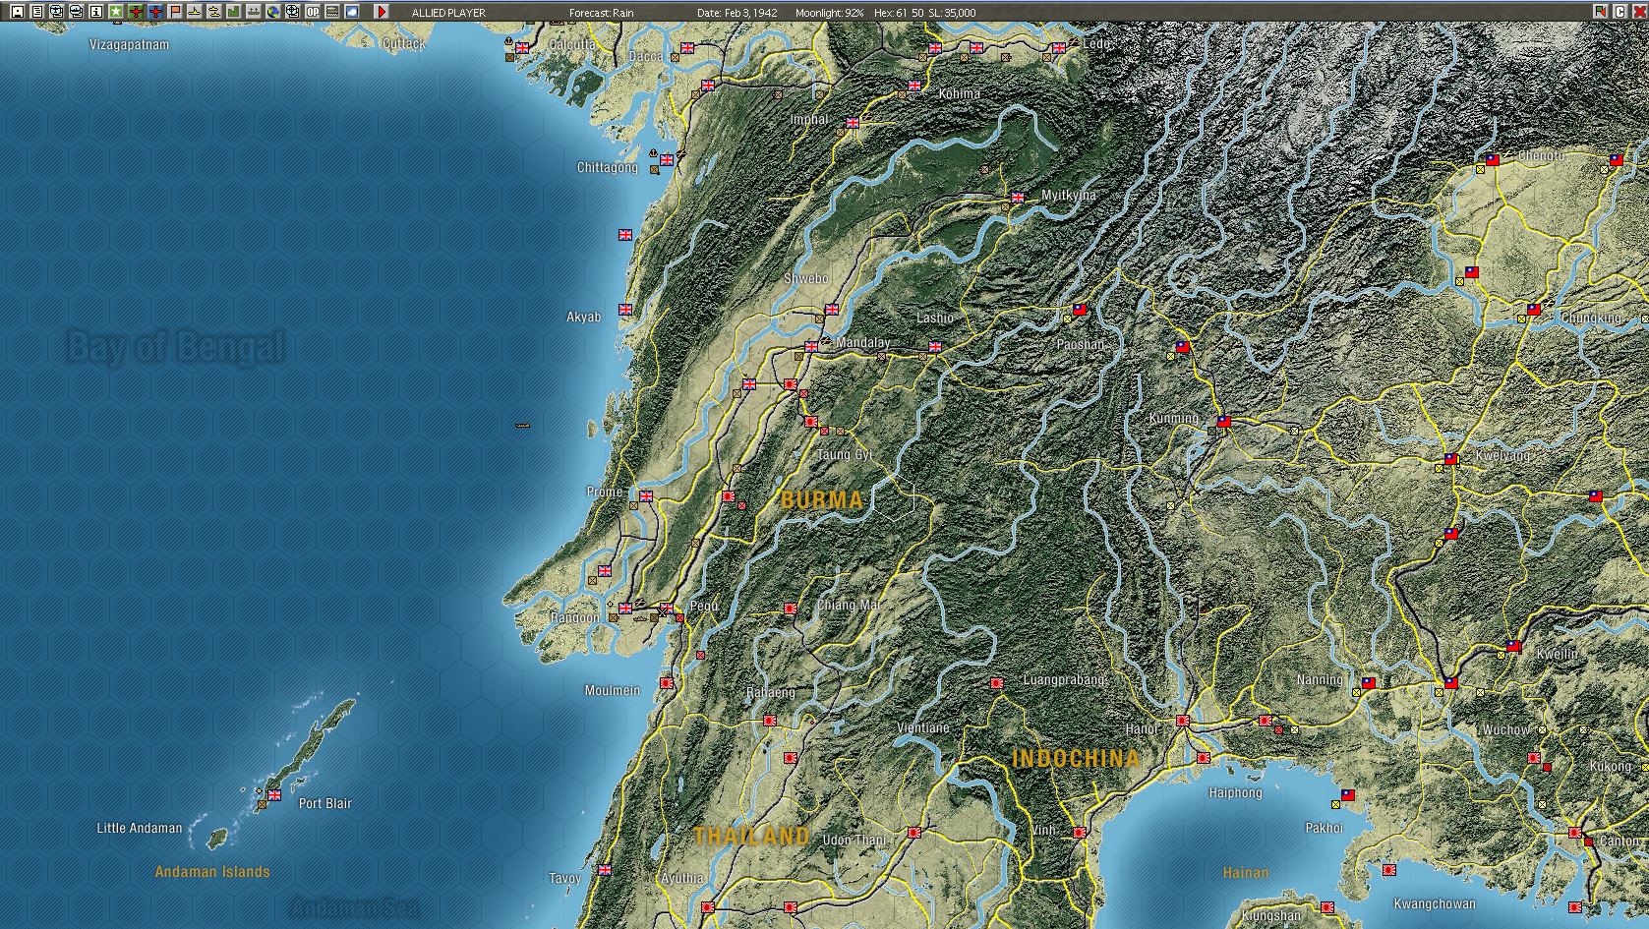Select the ship icon in Bay of Bengal

[522, 426]
